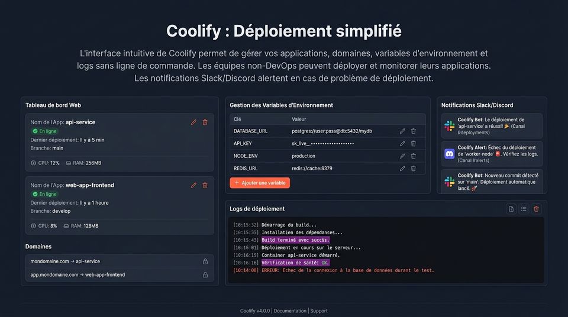Delete the DATABASE_URL variable
Screen dimensions: 568x317
tap(414, 131)
